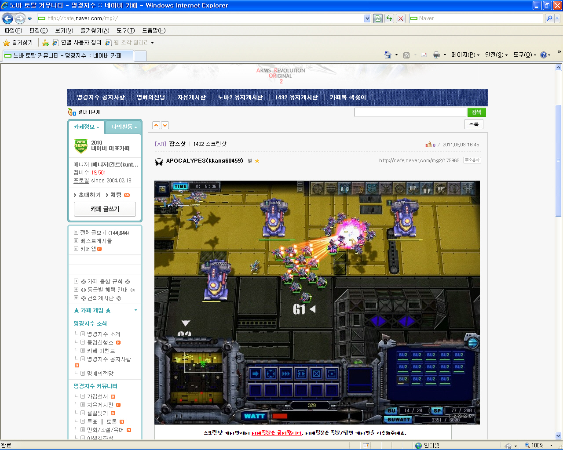This screenshot has height=450, width=563.
Task: Open 카페북 책꽂이 in the banner menu
Action: point(348,97)
